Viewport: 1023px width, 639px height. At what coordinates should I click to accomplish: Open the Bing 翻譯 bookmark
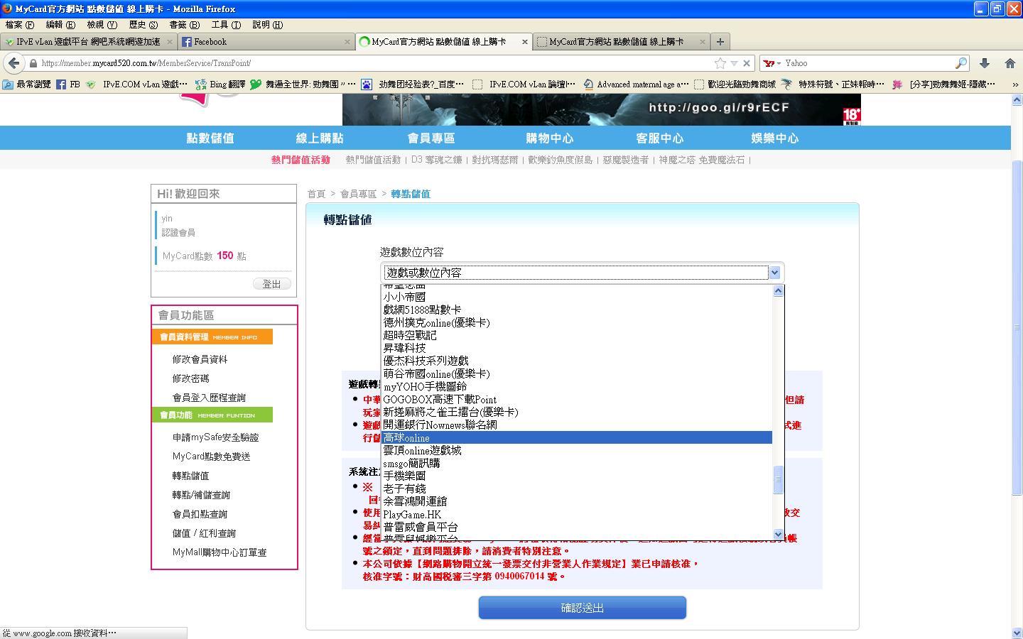click(x=220, y=84)
